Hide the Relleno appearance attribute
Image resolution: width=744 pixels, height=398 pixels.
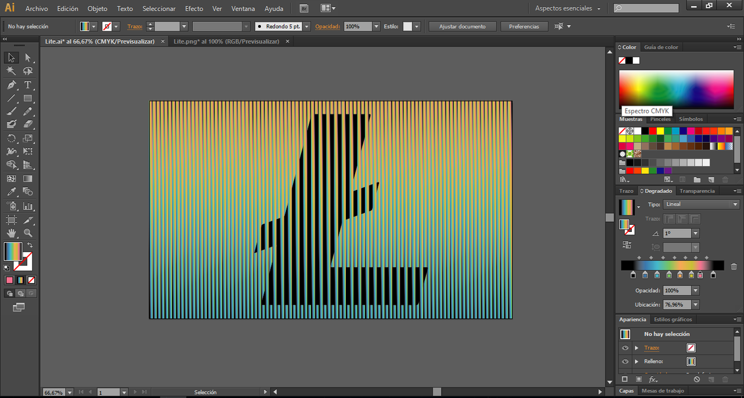(x=625, y=361)
